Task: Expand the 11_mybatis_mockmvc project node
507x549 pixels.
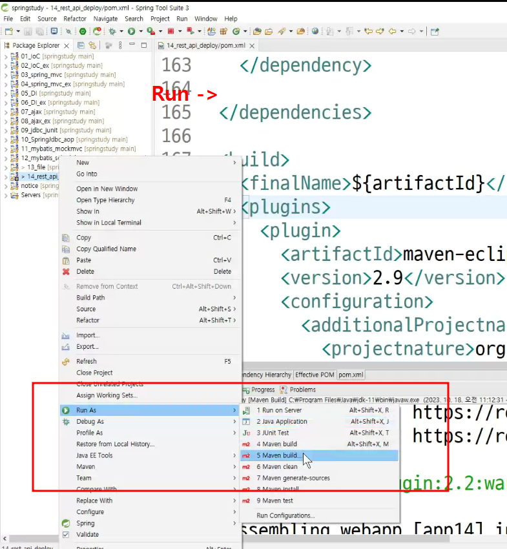Action: coord(6,149)
